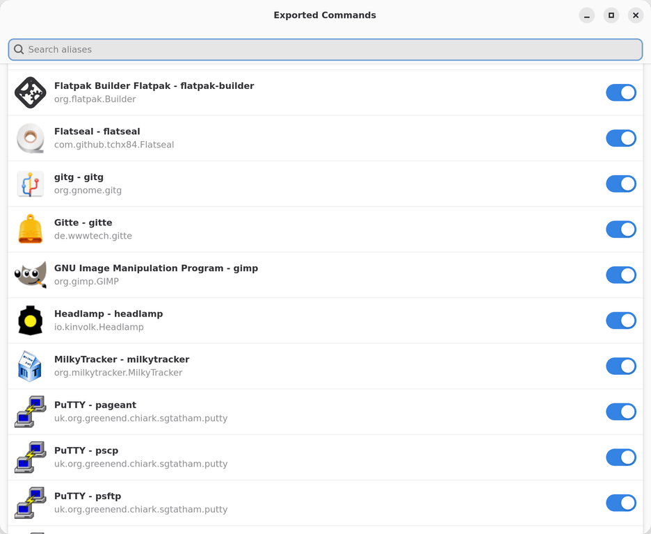
Task: Toggle the headlamp alias switch
Action: (x=621, y=321)
